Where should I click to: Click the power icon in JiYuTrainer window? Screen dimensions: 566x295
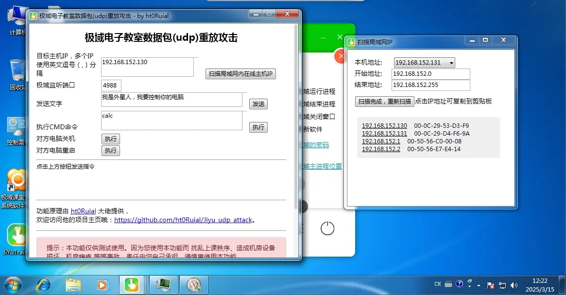pyautogui.click(x=327, y=228)
